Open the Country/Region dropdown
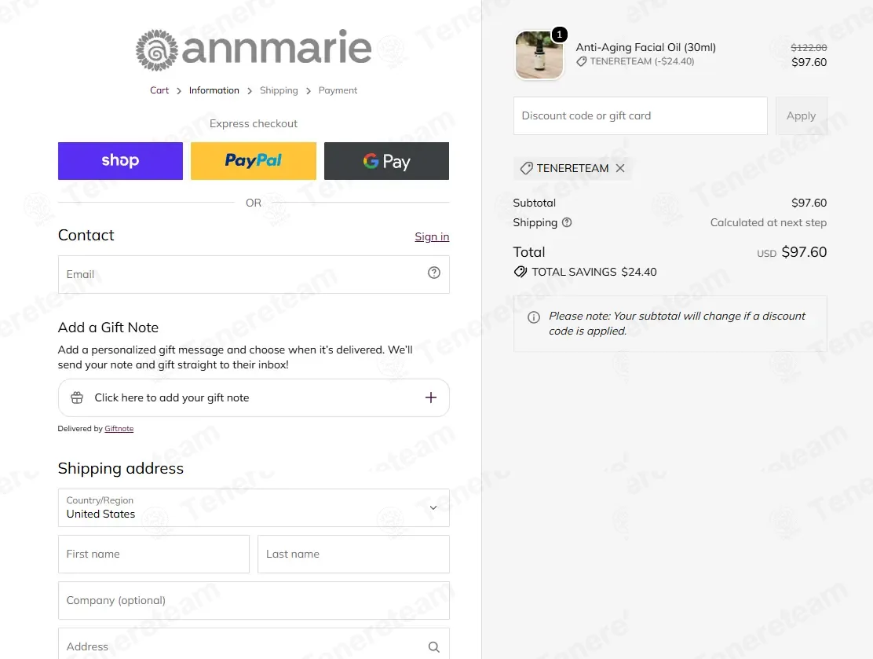 coord(254,507)
